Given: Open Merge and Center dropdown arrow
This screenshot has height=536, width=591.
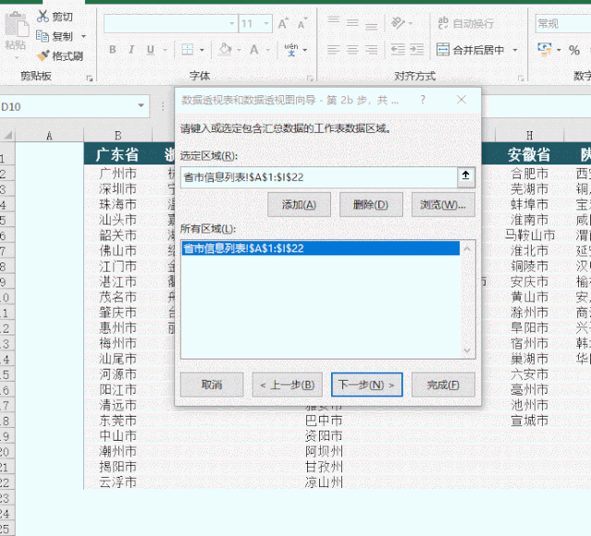Looking at the screenshot, I should click(x=515, y=50).
